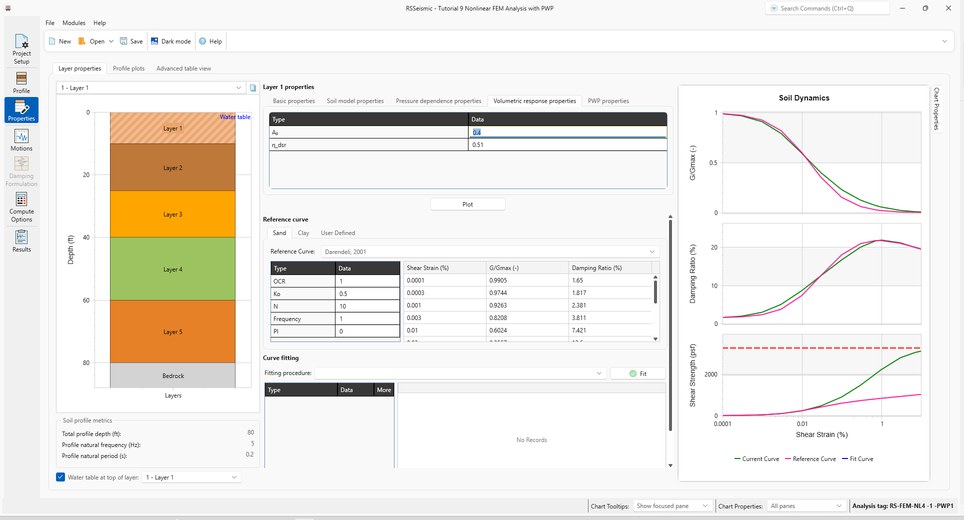Expand the Reference Curve Darendeli dropdown
Screen dimensions: 964x520
pyautogui.click(x=490, y=251)
